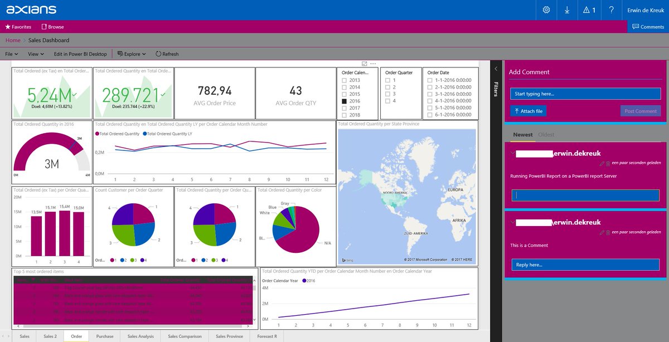Open the settings gear icon
Image resolution: width=669 pixels, height=342 pixels.
(546, 9)
